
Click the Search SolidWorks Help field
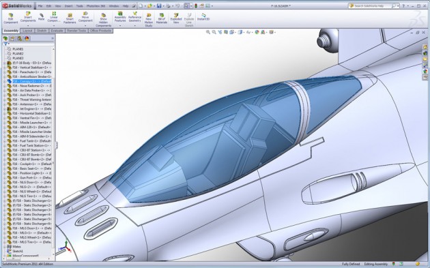373,5
